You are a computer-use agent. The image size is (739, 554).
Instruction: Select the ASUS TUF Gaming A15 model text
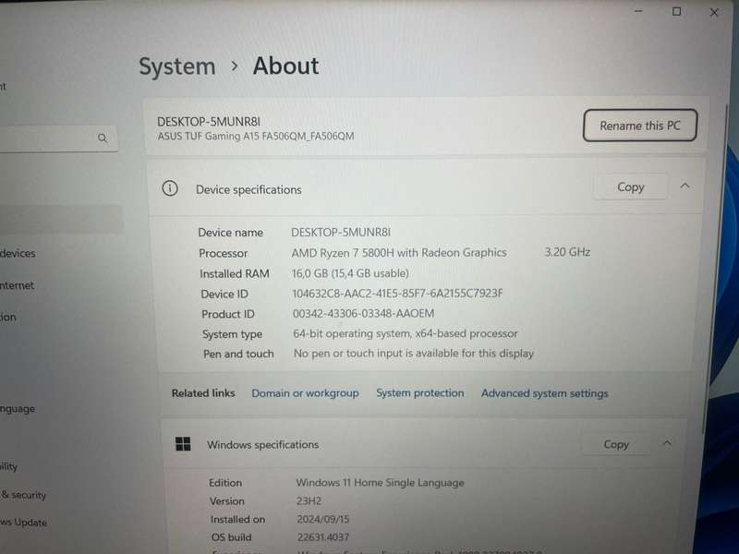coord(256,136)
